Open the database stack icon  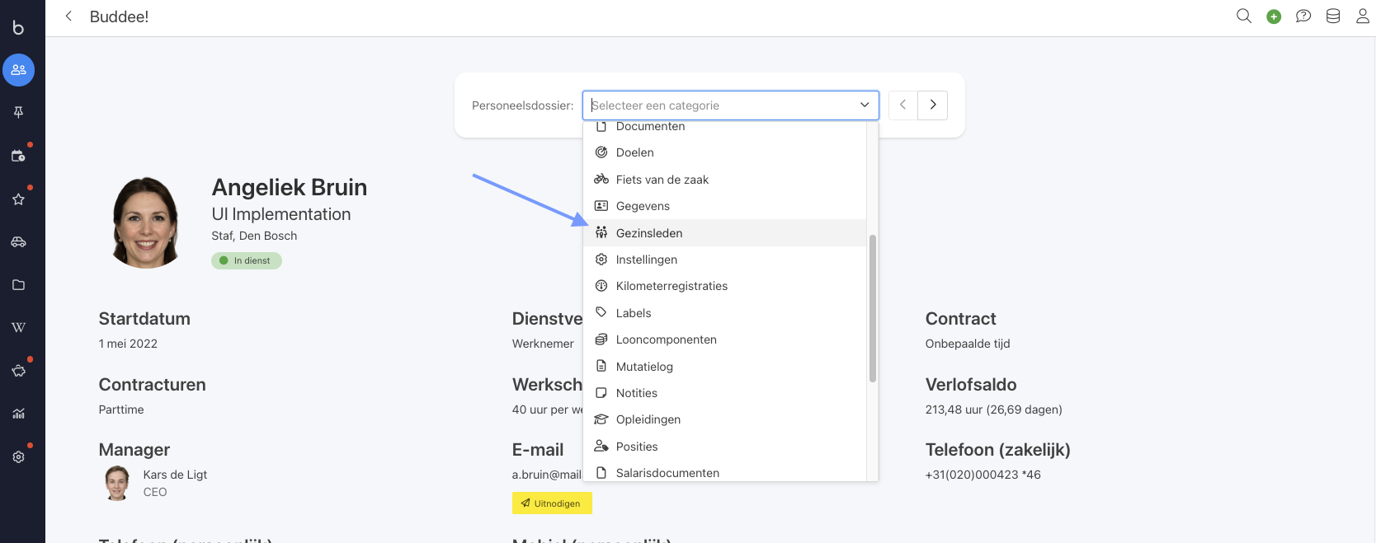[1333, 16]
